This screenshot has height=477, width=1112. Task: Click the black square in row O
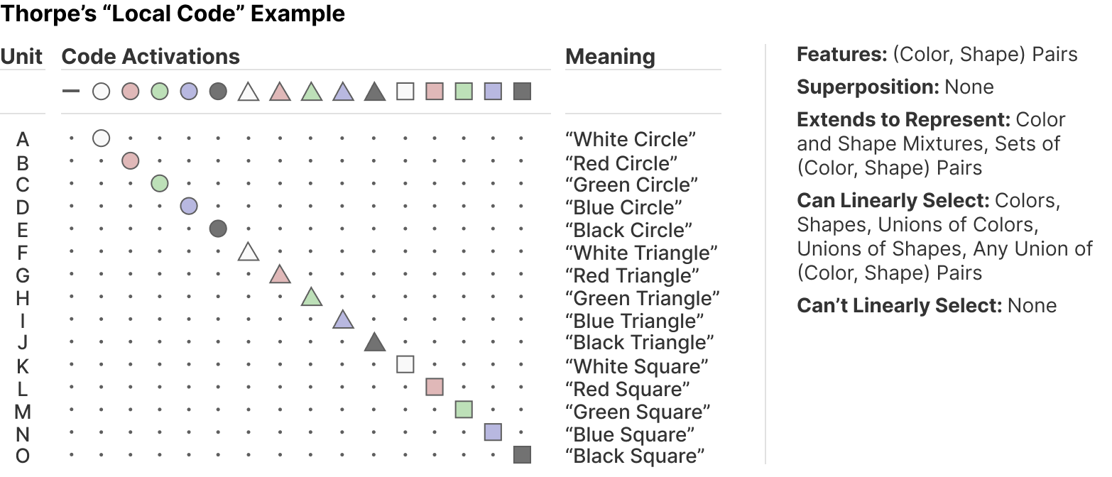pos(522,455)
